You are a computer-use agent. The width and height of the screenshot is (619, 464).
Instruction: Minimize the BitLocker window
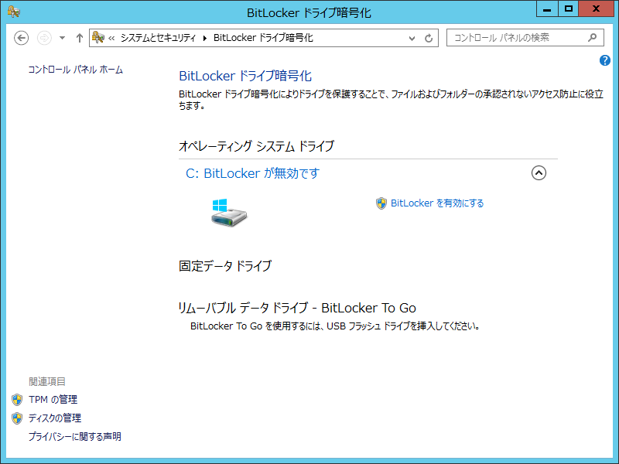point(547,9)
